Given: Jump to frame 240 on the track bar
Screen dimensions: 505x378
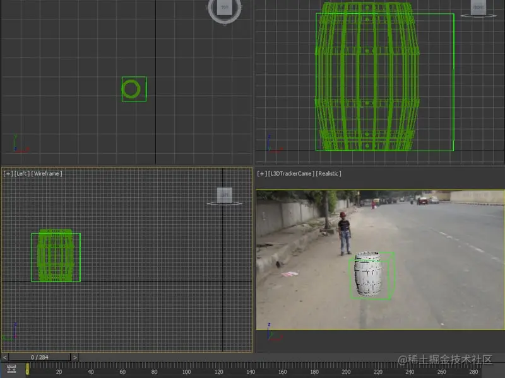Looking at the screenshot, I should click(410, 372).
